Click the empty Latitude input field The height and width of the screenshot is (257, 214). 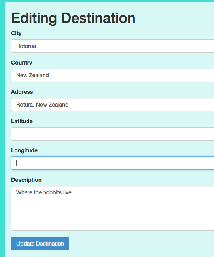(113, 134)
